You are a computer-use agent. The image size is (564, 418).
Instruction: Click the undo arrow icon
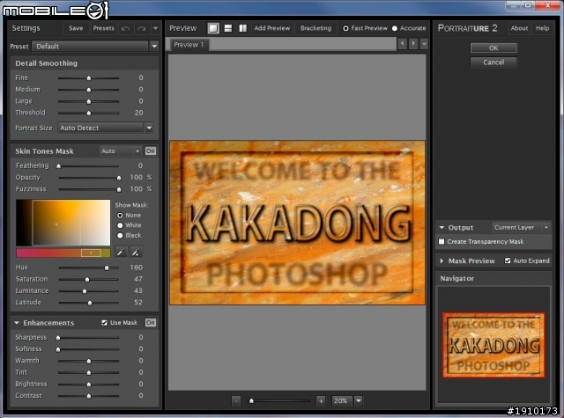click(x=125, y=28)
